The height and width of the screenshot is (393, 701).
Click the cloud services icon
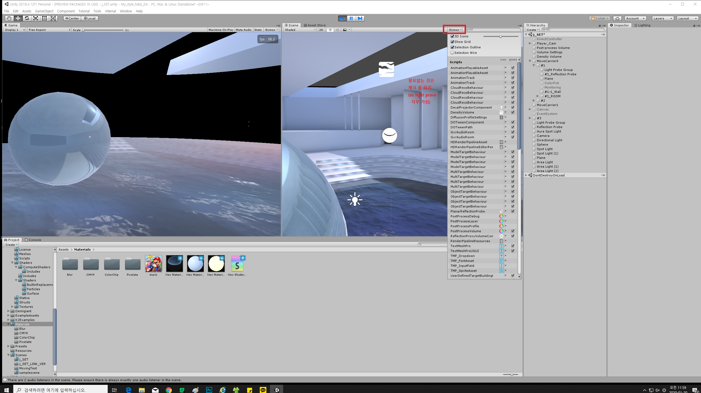coord(617,18)
